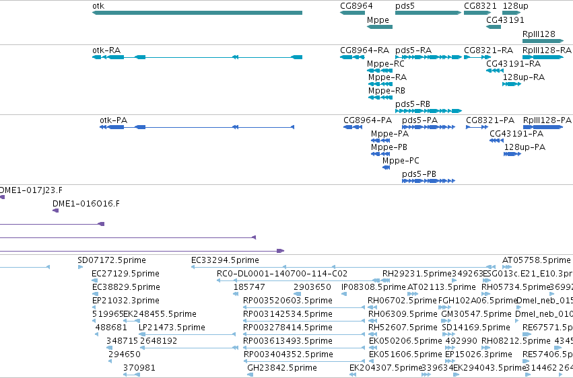Select the pds5 gene label in top track
Screen dimensions: 573x378
[405, 6]
